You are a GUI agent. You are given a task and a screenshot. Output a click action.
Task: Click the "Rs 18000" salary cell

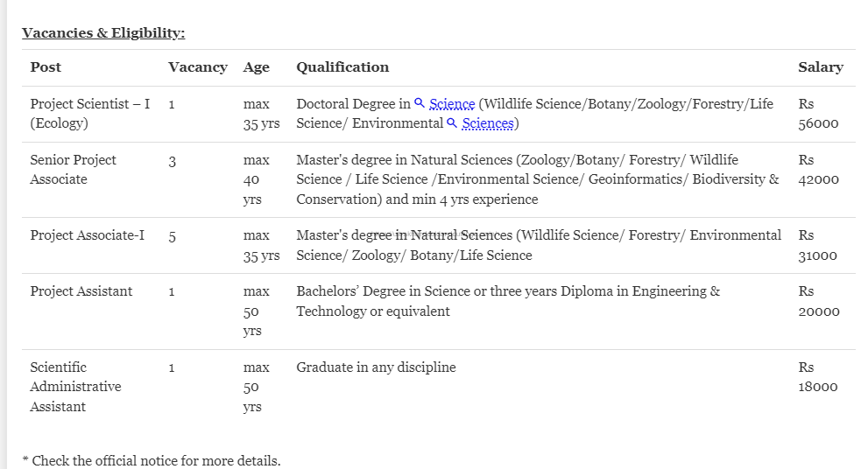tap(818, 377)
